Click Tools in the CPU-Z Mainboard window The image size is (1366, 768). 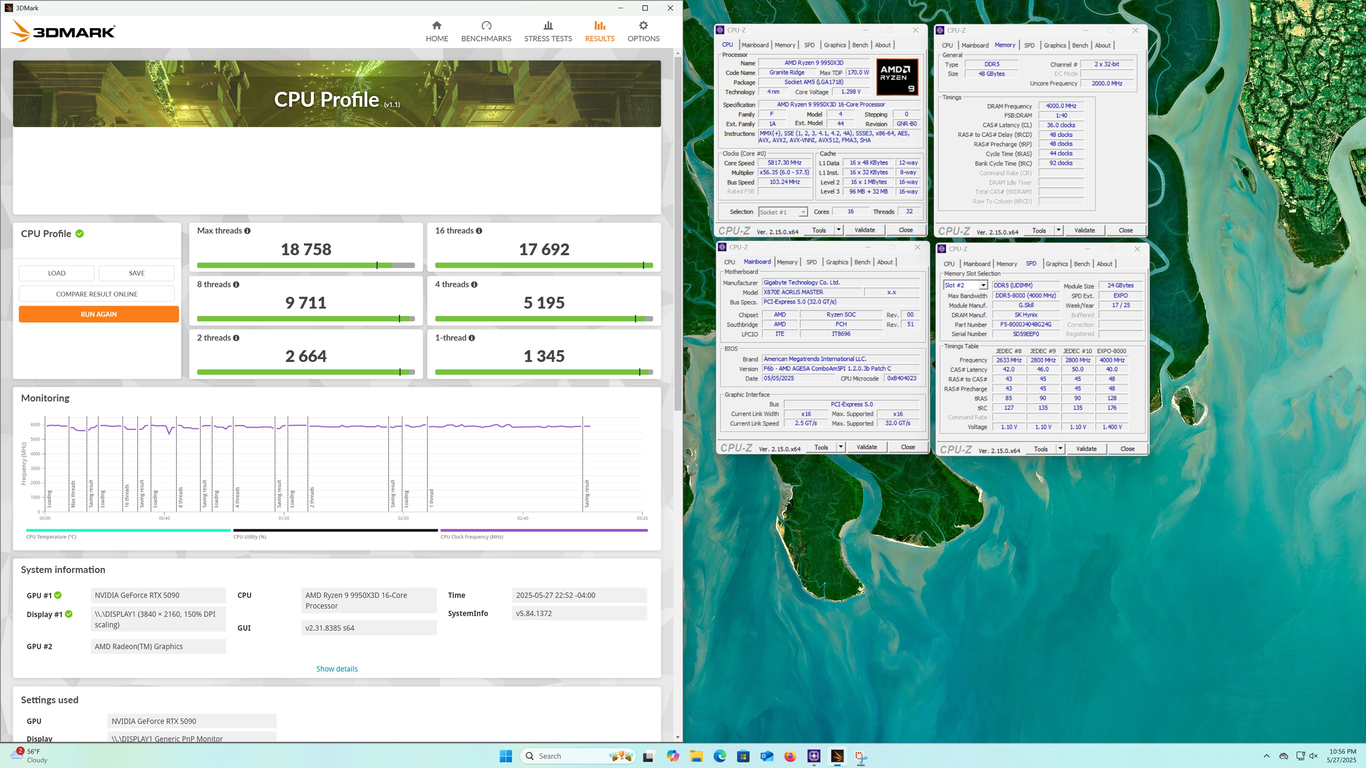click(821, 447)
